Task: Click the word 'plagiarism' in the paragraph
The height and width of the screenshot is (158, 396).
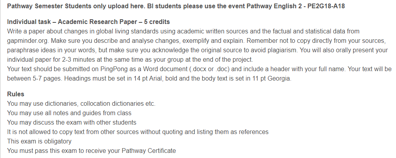Action: (x=282, y=50)
